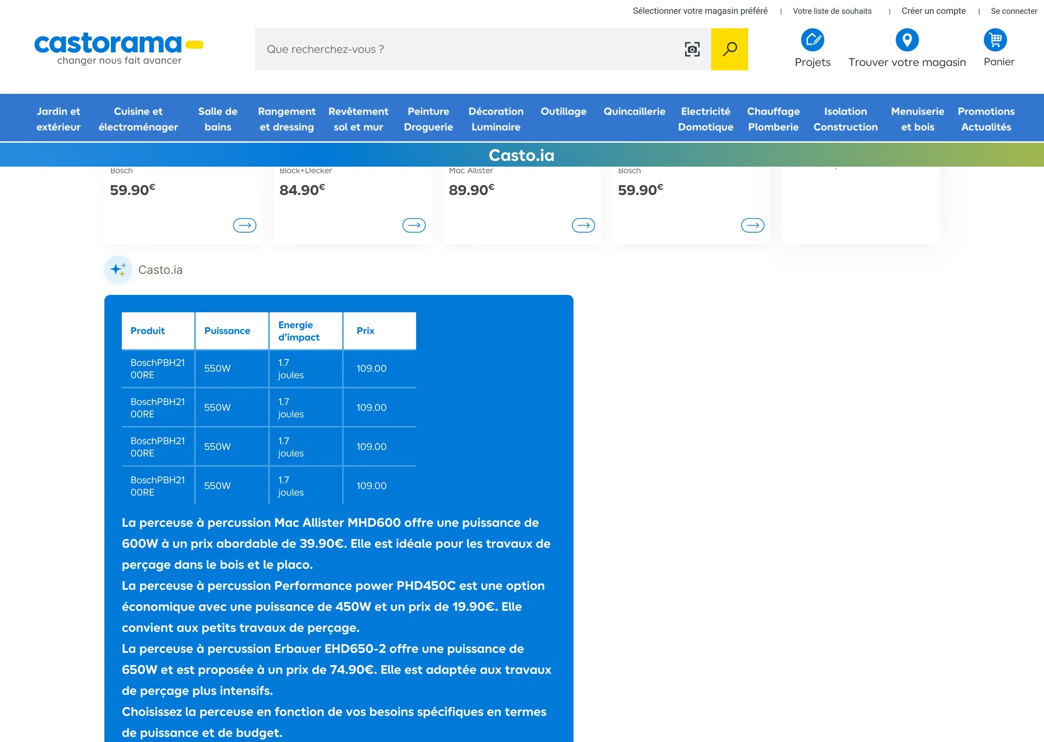Click the Casto.ia gradient banner
The height and width of the screenshot is (742, 1044).
(522, 155)
